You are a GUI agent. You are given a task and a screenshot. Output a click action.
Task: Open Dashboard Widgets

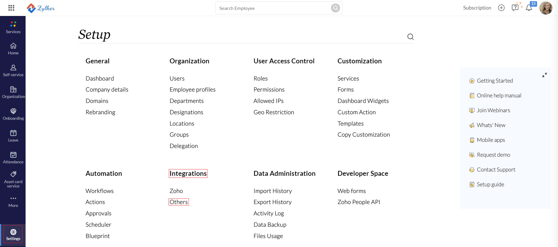(363, 101)
